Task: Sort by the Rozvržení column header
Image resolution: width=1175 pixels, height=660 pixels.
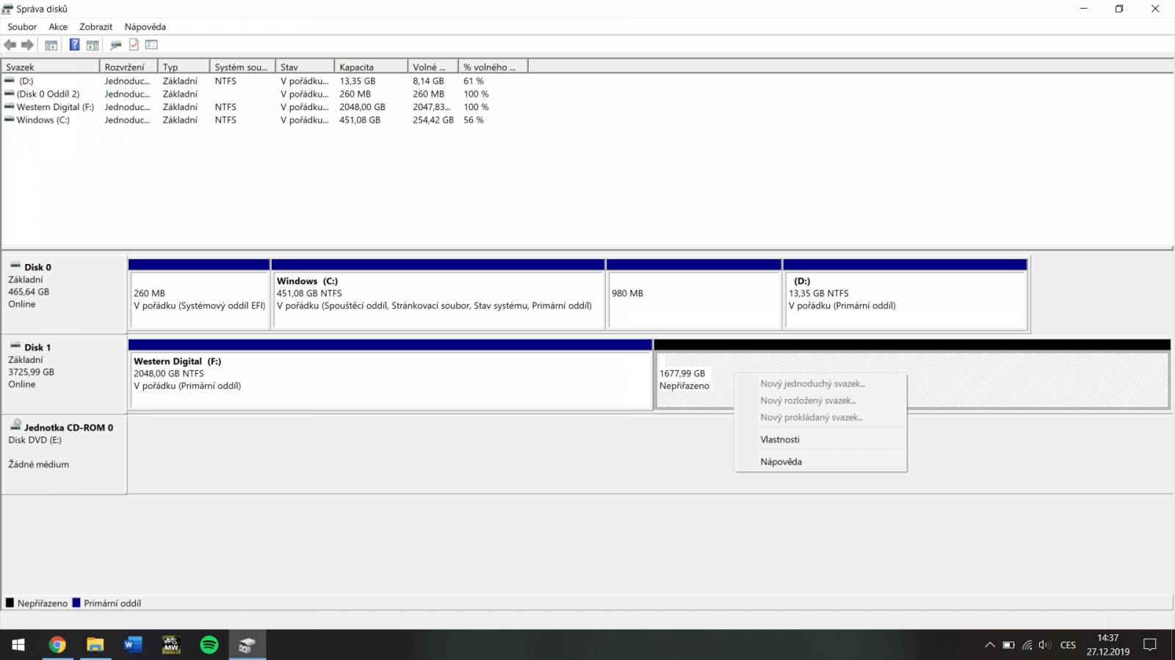Action: pyautogui.click(x=129, y=67)
